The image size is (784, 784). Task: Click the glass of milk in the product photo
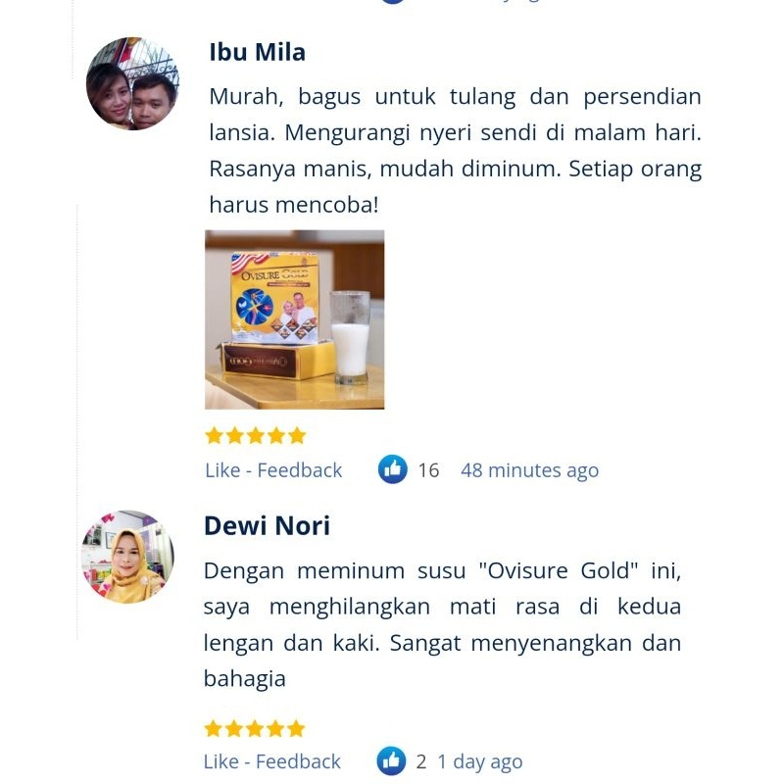(x=350, y=338)
